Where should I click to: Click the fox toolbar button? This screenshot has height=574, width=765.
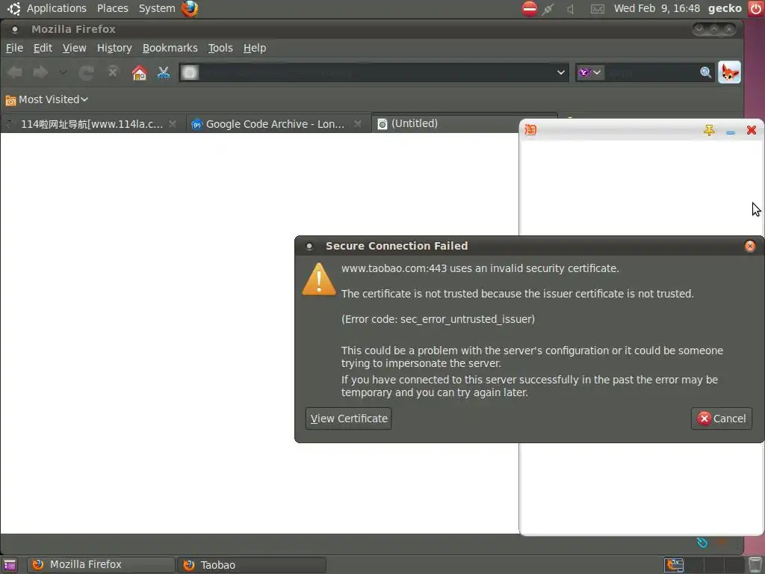point(729,72)
